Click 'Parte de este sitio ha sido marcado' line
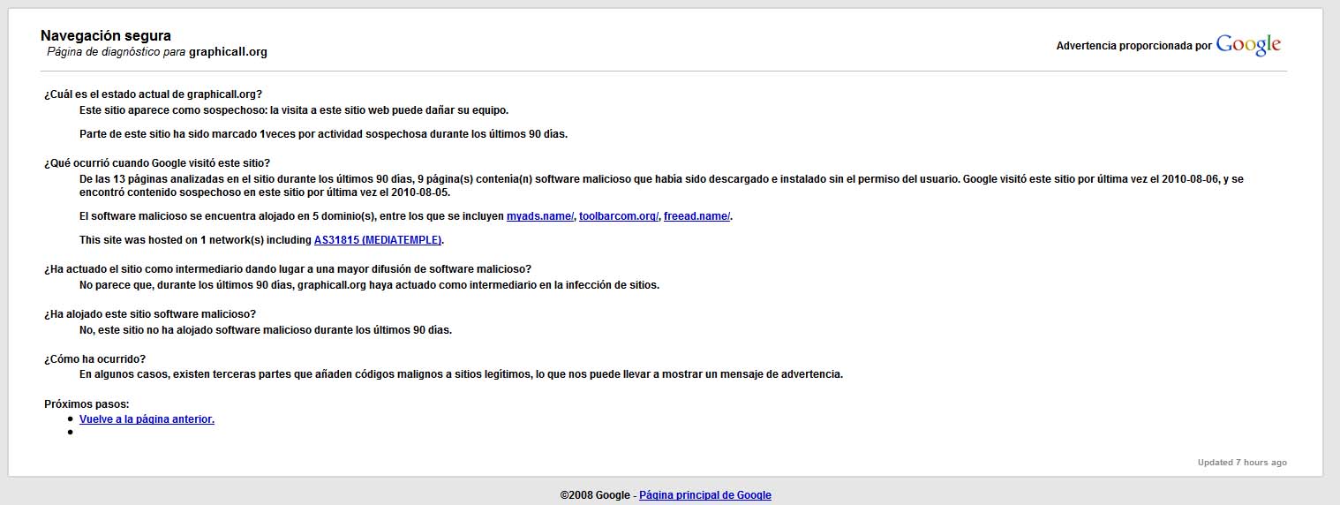The height and width of the screenshot is (505, 1340). 323,134
